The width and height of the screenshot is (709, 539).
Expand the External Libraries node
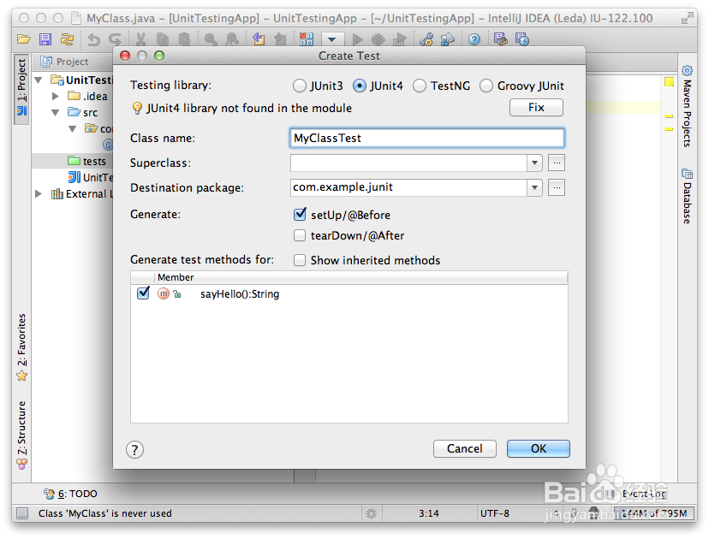click(39, 194)
